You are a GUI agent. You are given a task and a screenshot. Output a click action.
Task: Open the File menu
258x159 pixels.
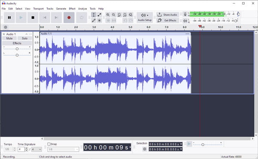click(x=3, y=9)
